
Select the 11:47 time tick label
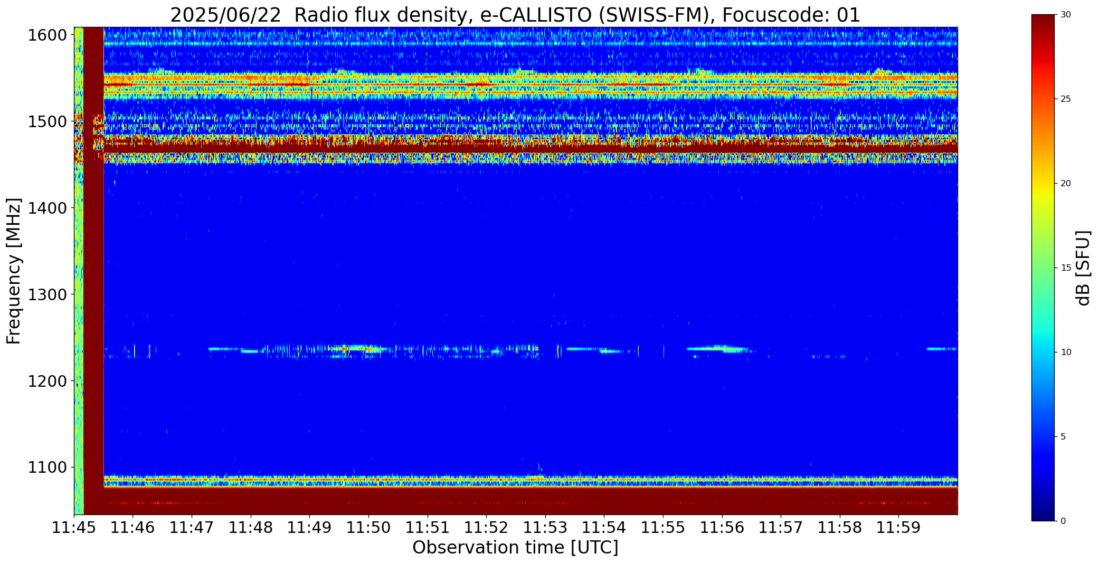pos(192,528)
